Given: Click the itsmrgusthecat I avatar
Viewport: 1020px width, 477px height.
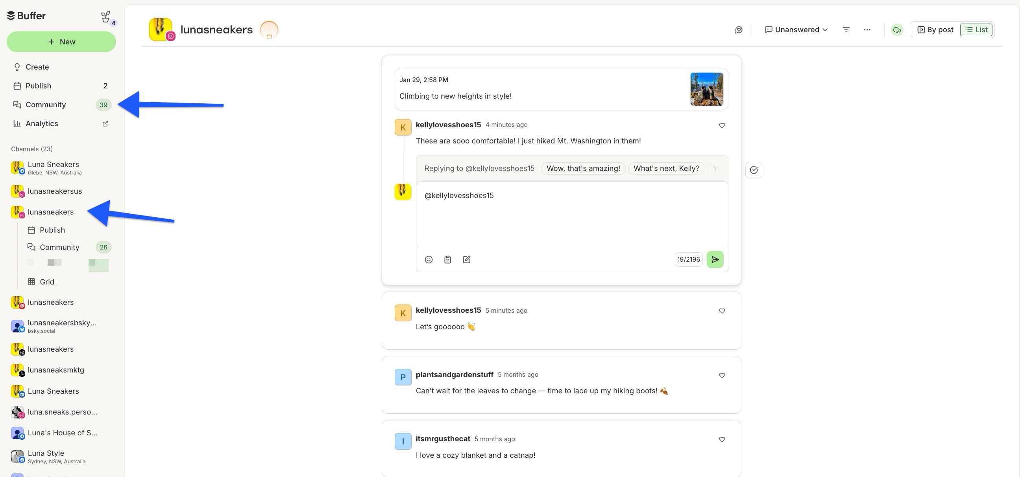Looking at the screenshot, I should (x=403, y=442).
